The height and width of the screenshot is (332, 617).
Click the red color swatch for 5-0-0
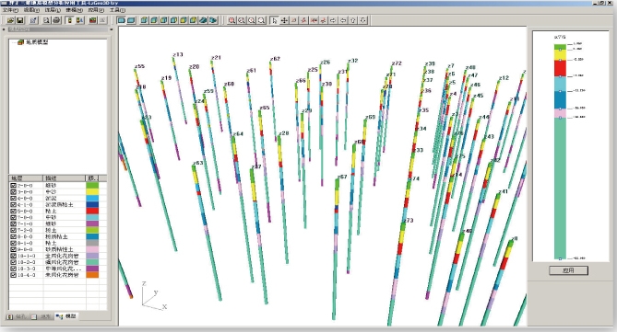coord(92,212)
